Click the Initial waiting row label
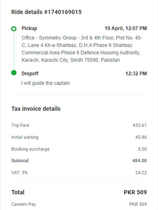158x210 pixels. [x=25, y=137]
